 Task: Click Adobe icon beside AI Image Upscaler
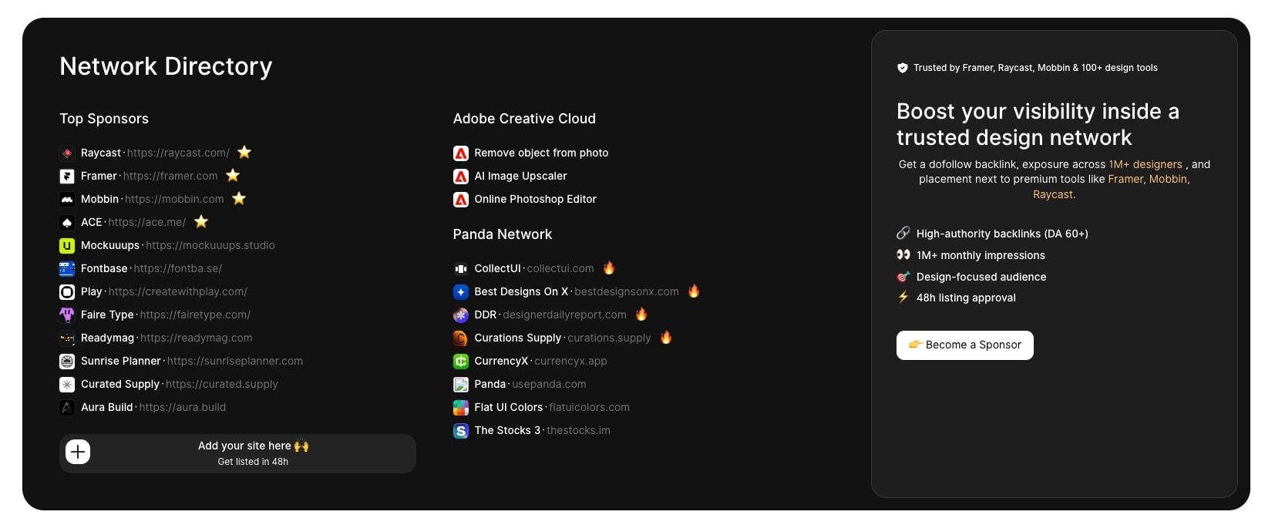coord(461,176)
